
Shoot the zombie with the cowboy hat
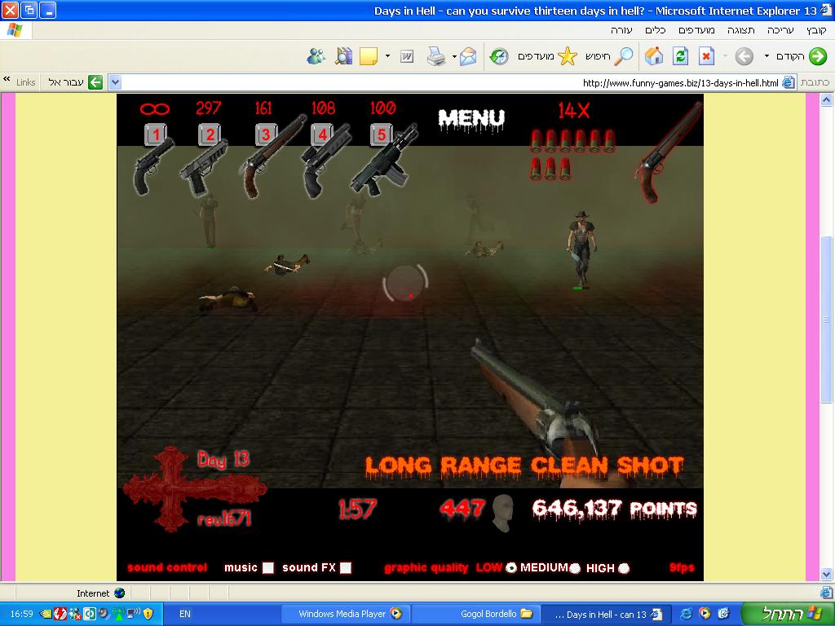(x=581, y=248)
